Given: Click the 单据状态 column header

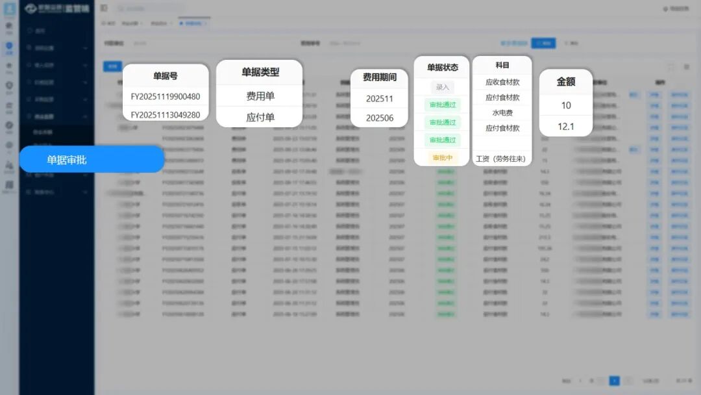Looking at the screenshot, I should (x=442, y=67).
